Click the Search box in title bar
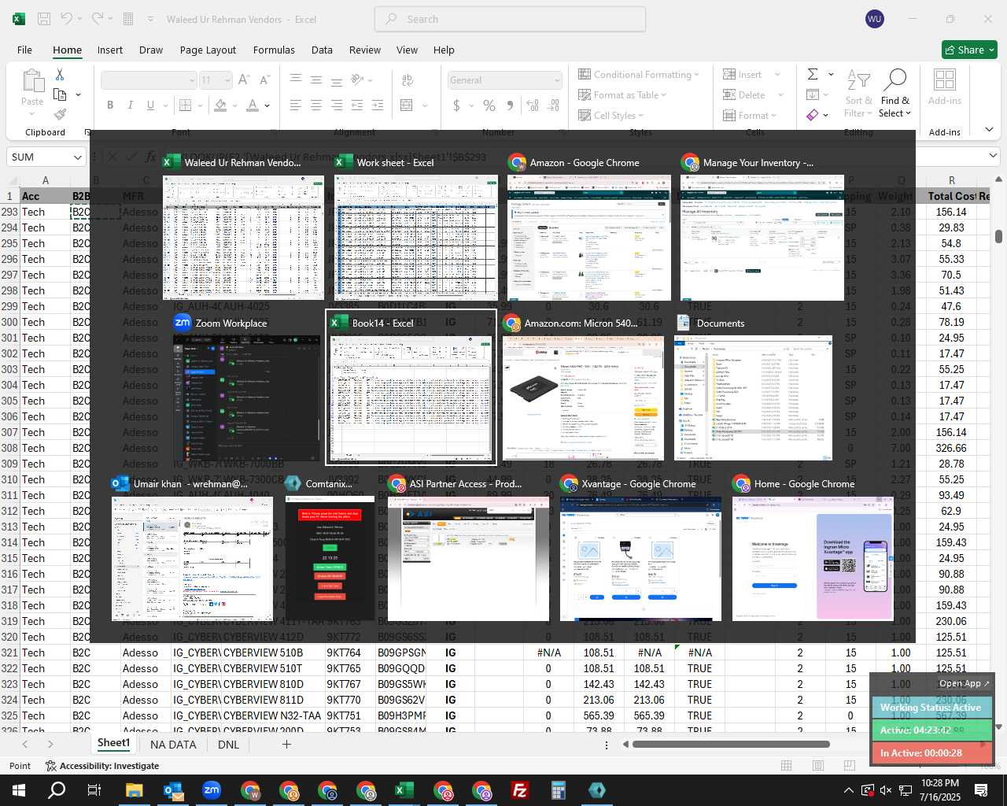The image size is (1007, 806). pos(510,19)
